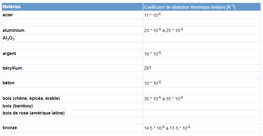
Task: Click the "bois (chêne, épicéa, érable)" cell
Action: tap(31, 98)
